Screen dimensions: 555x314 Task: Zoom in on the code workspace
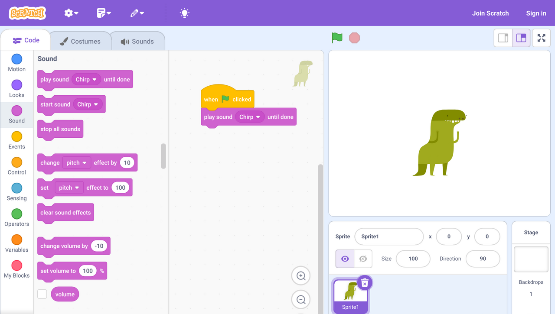(x=300, y=276)
